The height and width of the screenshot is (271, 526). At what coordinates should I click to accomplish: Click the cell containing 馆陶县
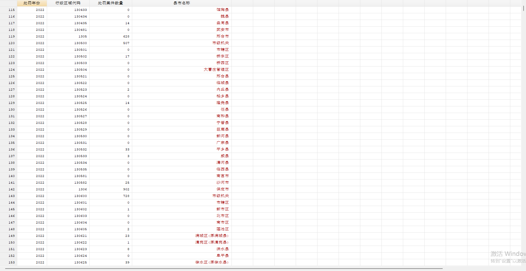(x=182, y=10)
